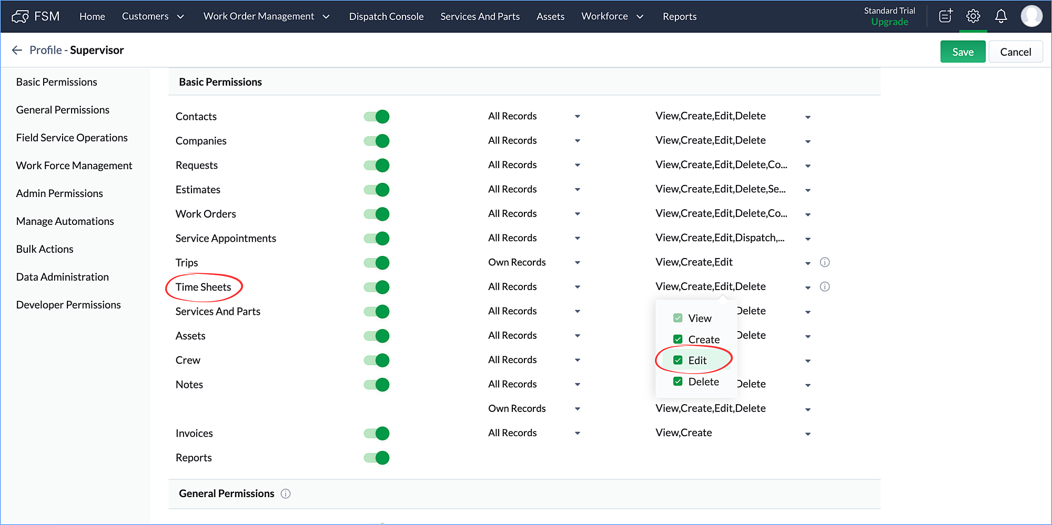Screen dimensions: 1052x525
Task: Toggle the Assets module switch
Action: [x=376, y=336]
